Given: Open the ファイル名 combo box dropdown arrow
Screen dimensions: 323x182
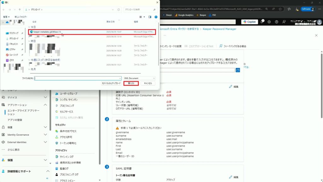Looking at the screenshot, I should coord(120,78).
